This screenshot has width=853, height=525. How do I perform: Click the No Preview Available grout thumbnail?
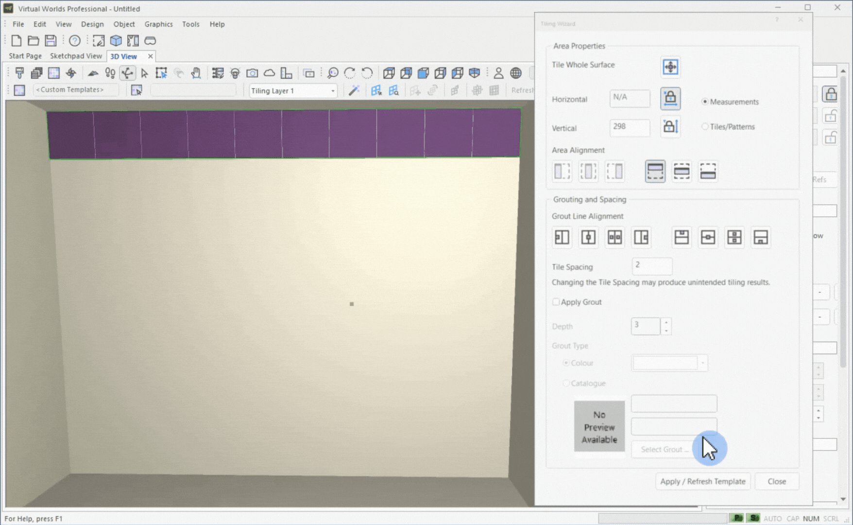coord(599,426)
